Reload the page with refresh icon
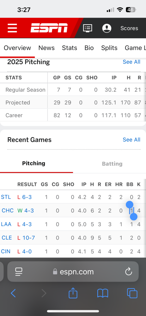 (x=128, y=271)
